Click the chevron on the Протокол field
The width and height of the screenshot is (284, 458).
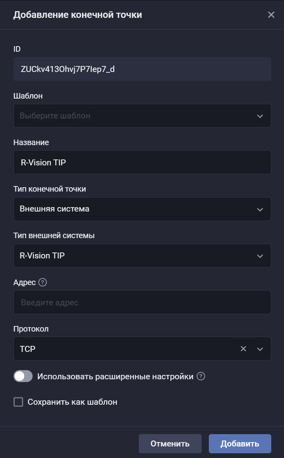coord(260,349)
